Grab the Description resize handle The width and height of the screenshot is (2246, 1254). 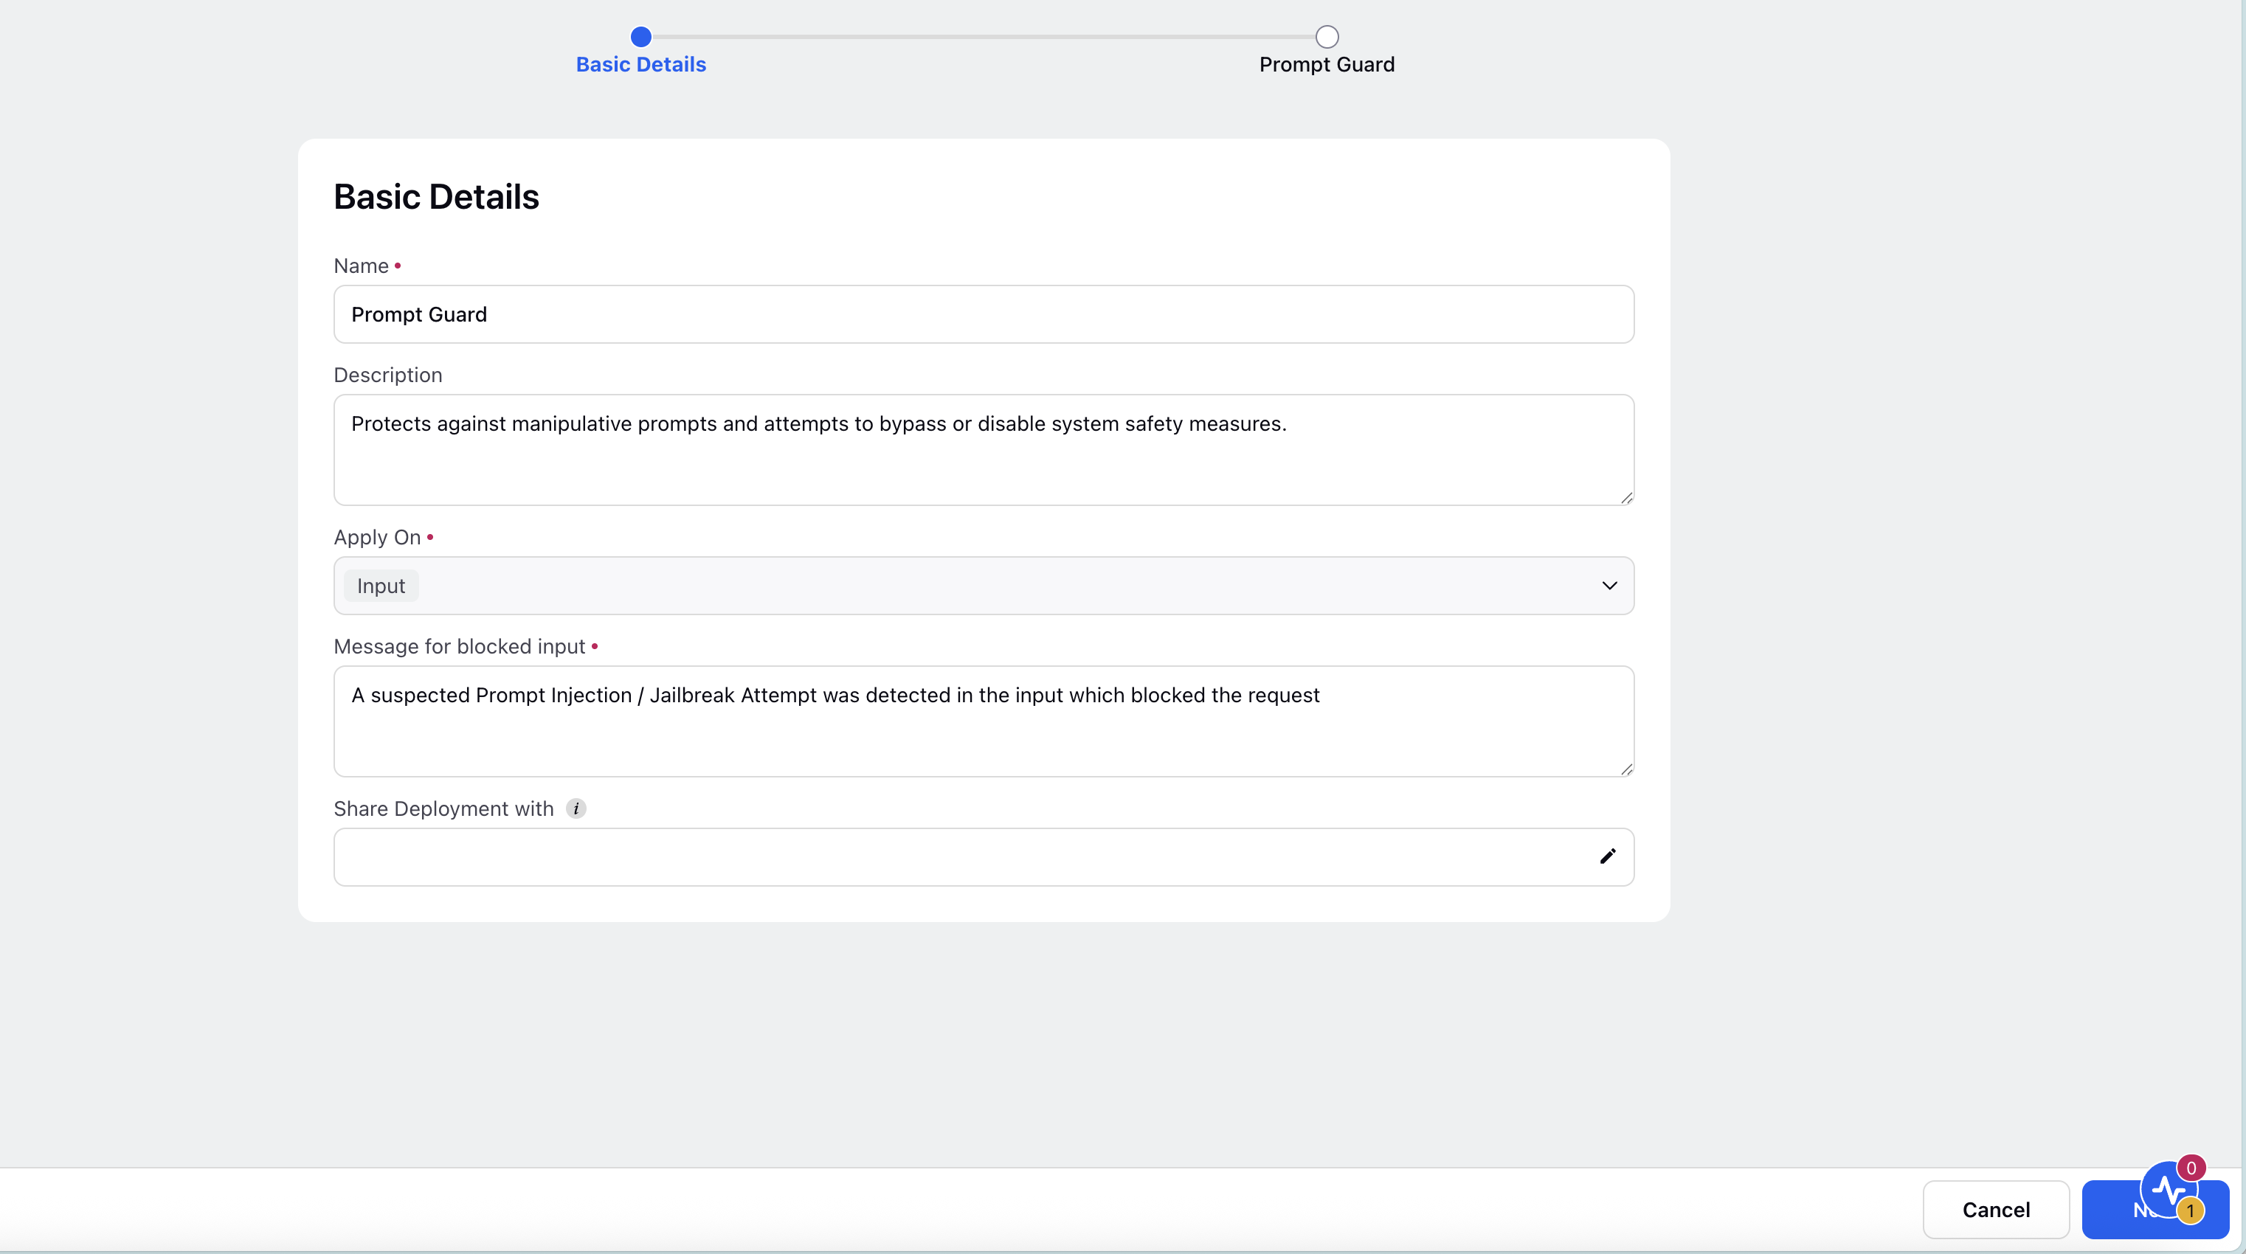1626,498
